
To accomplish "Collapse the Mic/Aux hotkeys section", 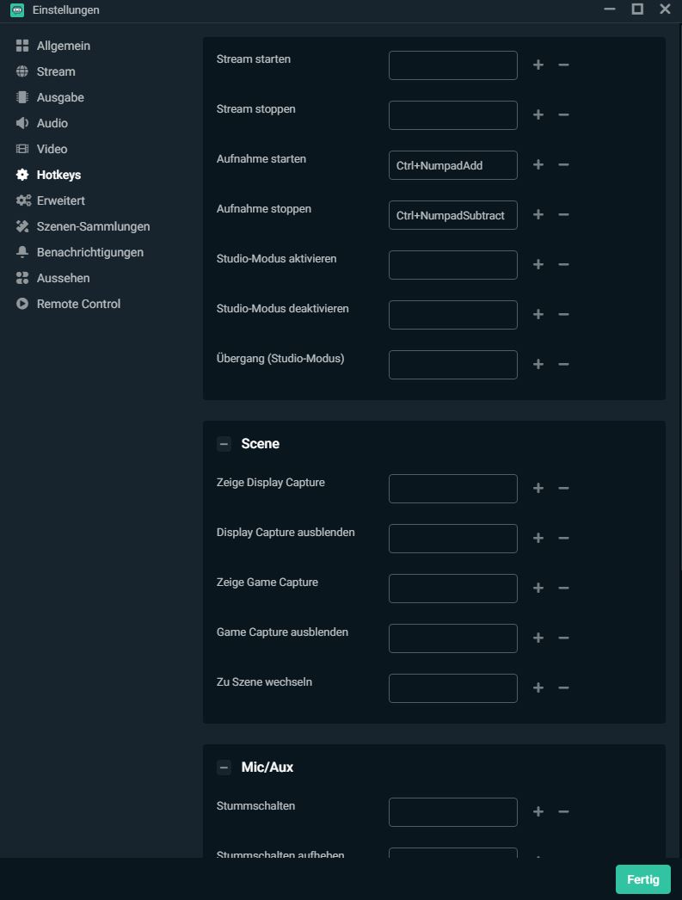I will (x=224, y=767).
